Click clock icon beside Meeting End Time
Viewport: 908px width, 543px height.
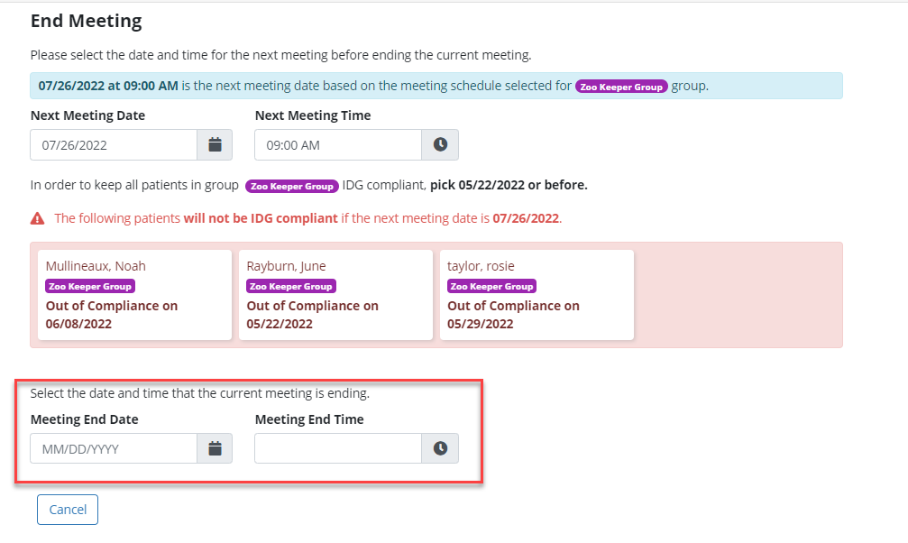[x=440, y=448]
